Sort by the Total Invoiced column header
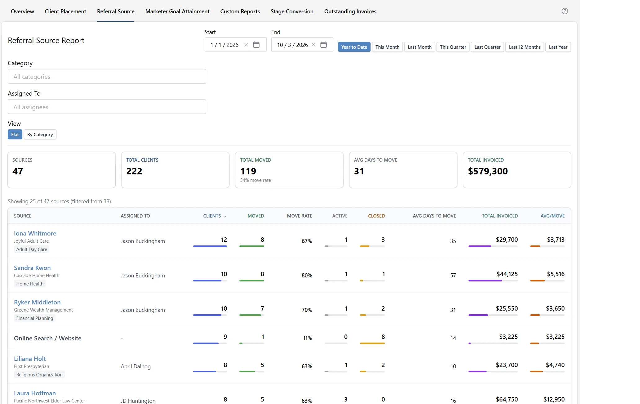The height and width of the screenshot is (404, 640). tap(500, 216)
